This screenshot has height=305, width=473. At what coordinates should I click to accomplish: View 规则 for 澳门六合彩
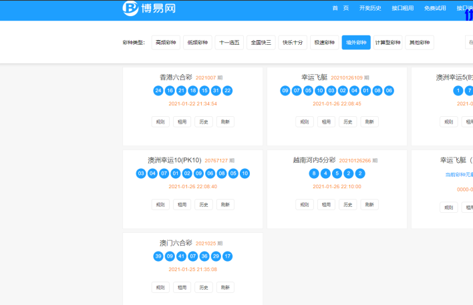pos(160,288)
